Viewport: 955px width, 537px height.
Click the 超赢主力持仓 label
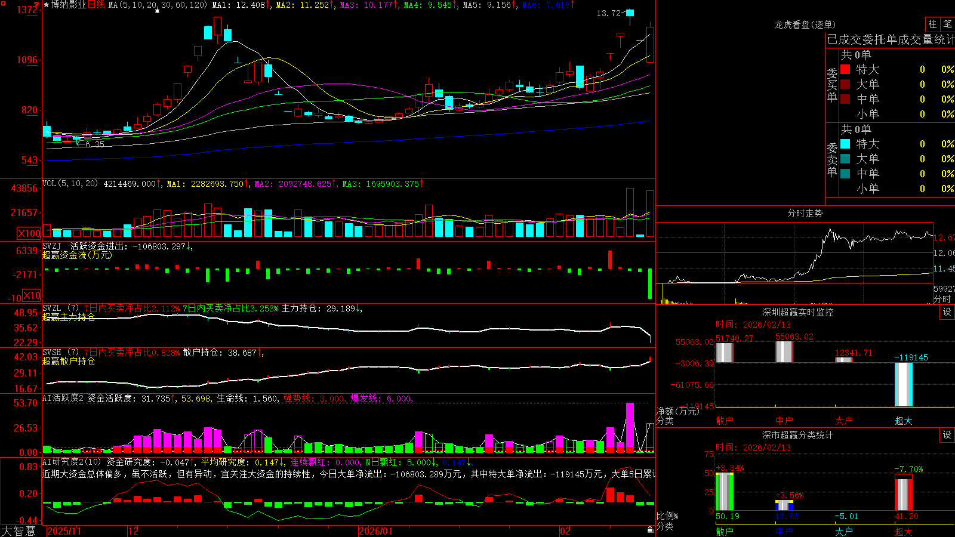pos(69,317)
